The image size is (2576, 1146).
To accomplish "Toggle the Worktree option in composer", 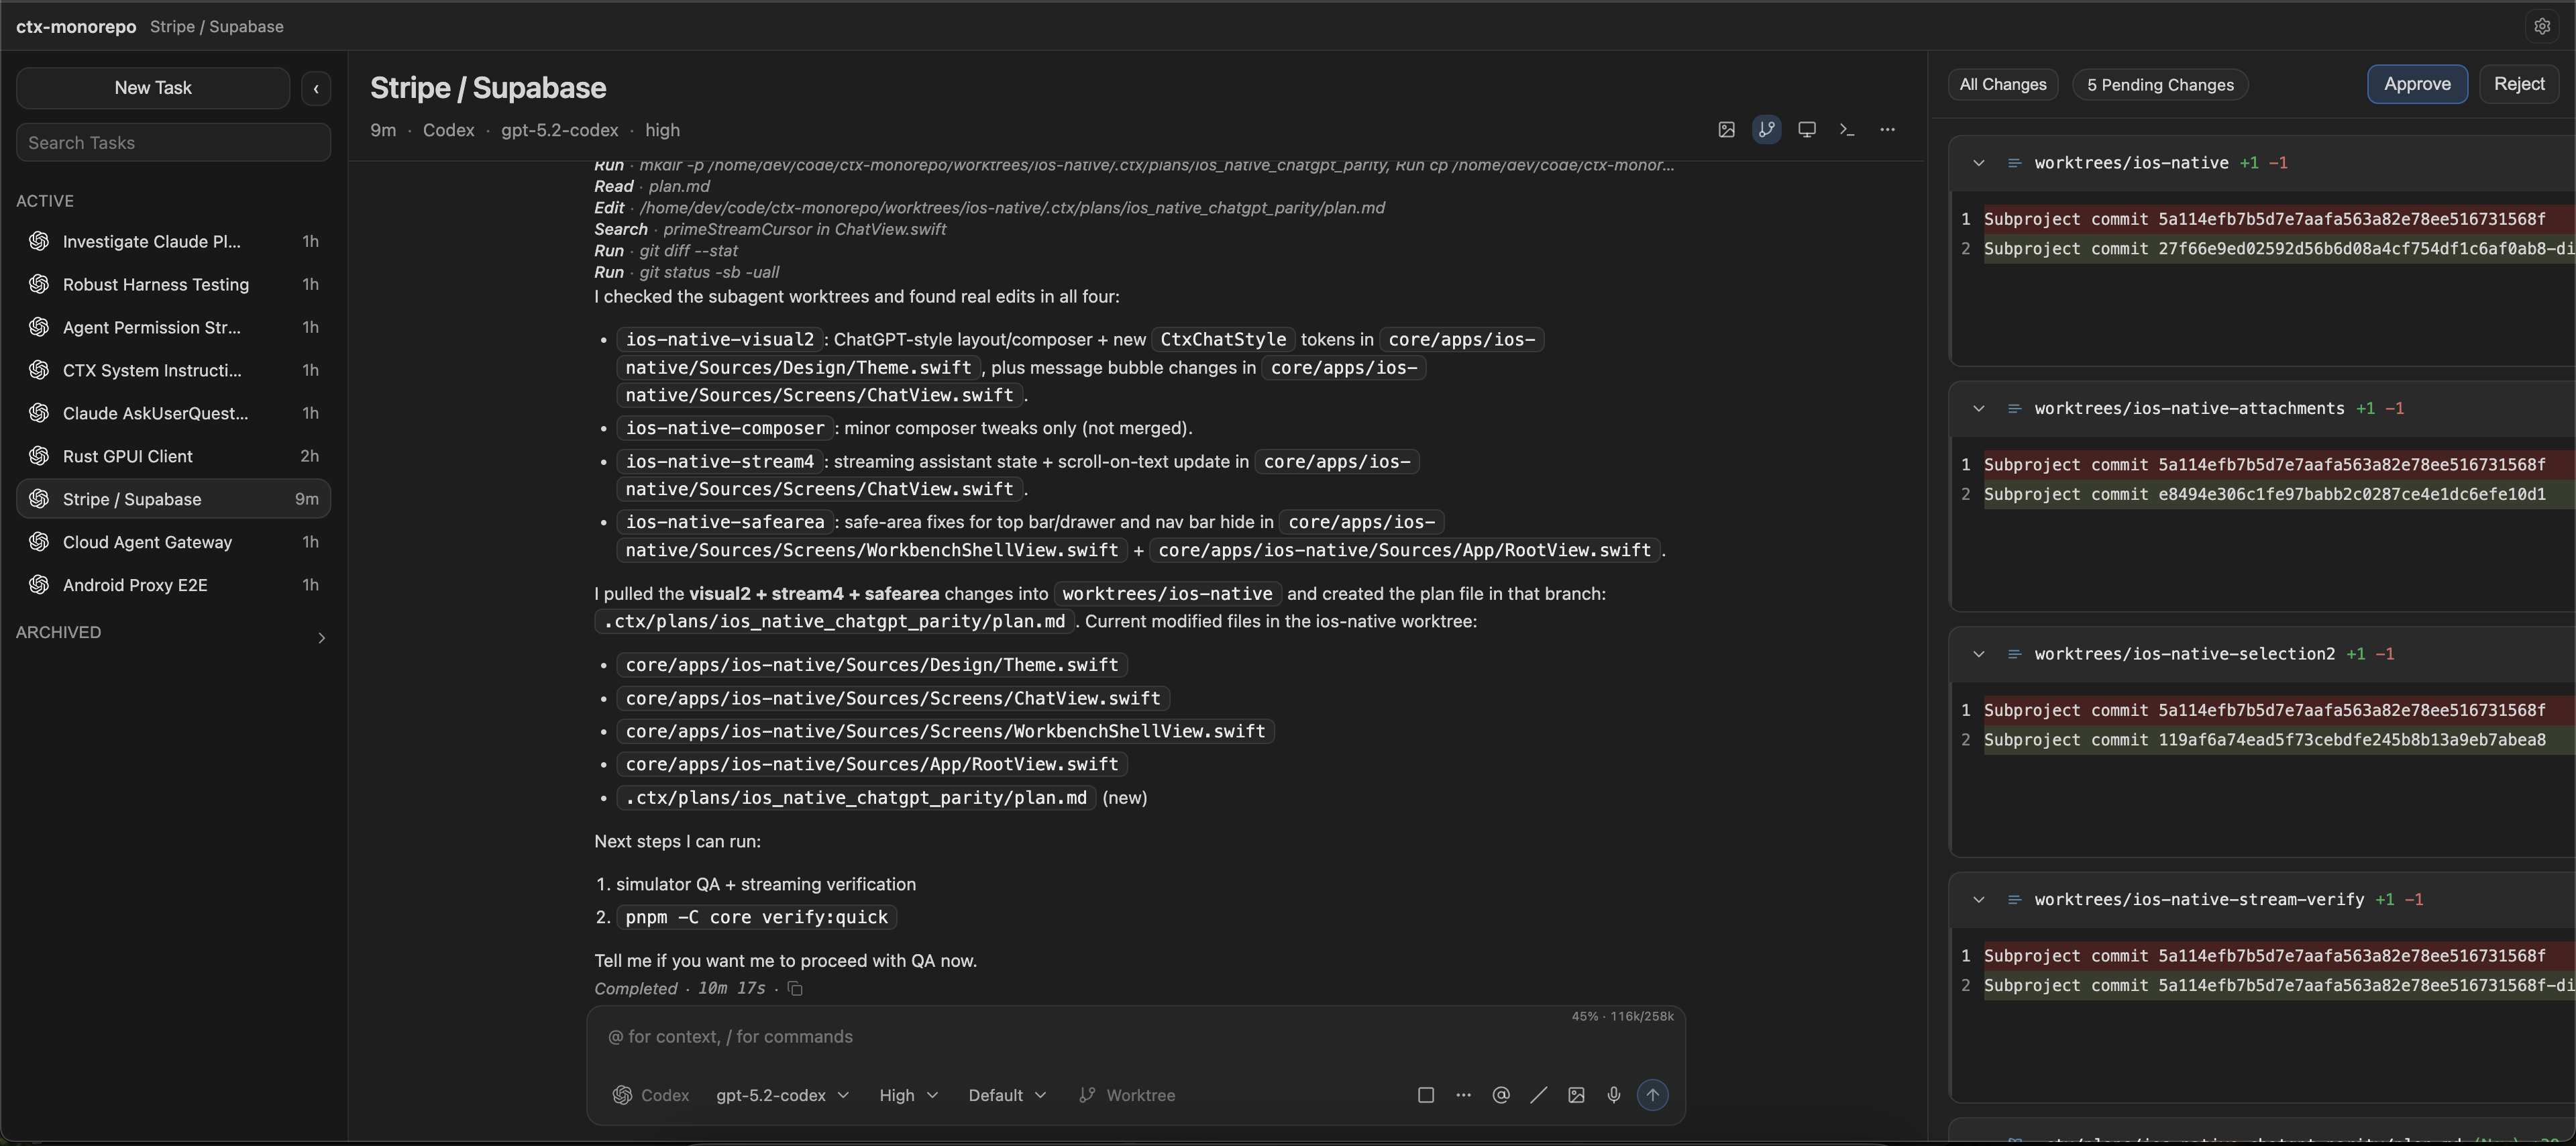I will (1127, 1095).
